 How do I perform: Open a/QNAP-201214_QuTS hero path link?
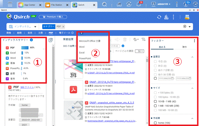click(111, 93)
